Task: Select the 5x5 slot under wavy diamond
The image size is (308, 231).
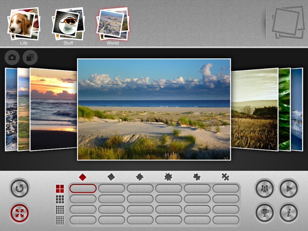Action: click(112, 220)
